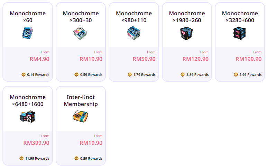Click the Monochrome ×3280+600 pack icon
Viewport: 267px width, 168px height.
pos(240,33)
